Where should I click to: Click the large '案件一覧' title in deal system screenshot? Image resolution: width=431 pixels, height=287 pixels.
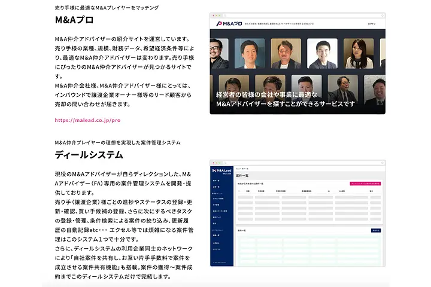pyautogui.click(x=242, y=176)
